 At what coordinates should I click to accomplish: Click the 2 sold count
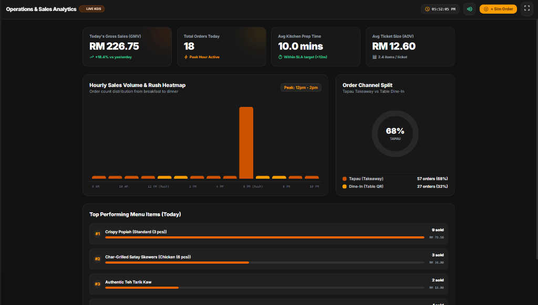click(x=438, y=280)
